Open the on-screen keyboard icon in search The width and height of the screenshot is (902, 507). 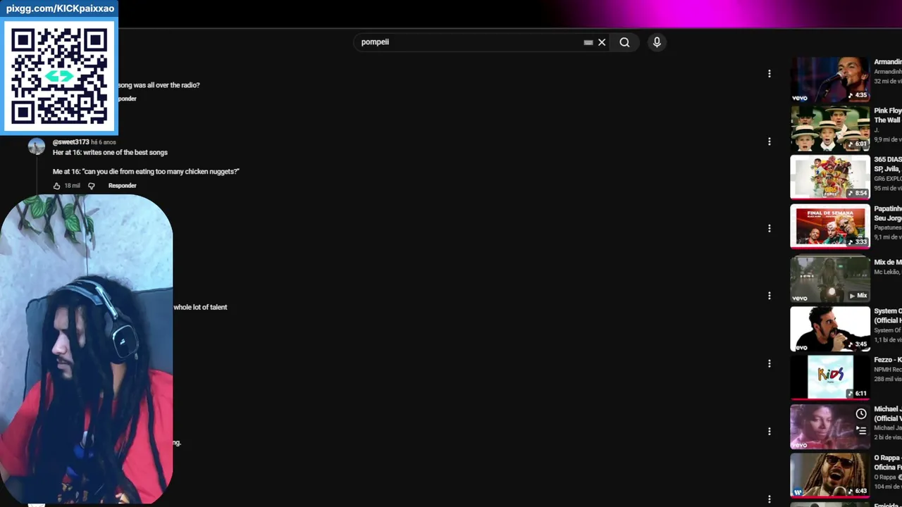588,42
